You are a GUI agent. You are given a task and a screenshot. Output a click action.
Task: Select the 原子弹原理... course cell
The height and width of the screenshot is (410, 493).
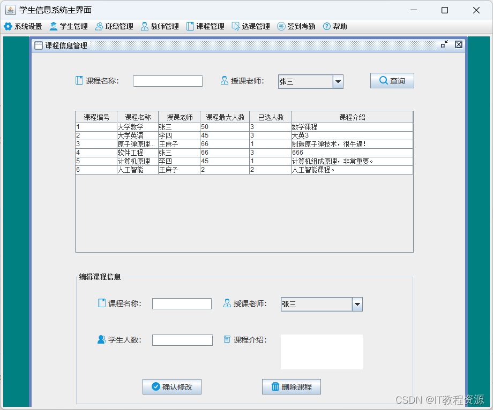(138, 144)
